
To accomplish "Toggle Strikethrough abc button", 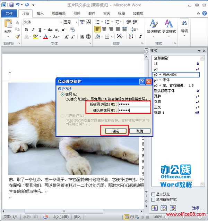I will 50,30.
